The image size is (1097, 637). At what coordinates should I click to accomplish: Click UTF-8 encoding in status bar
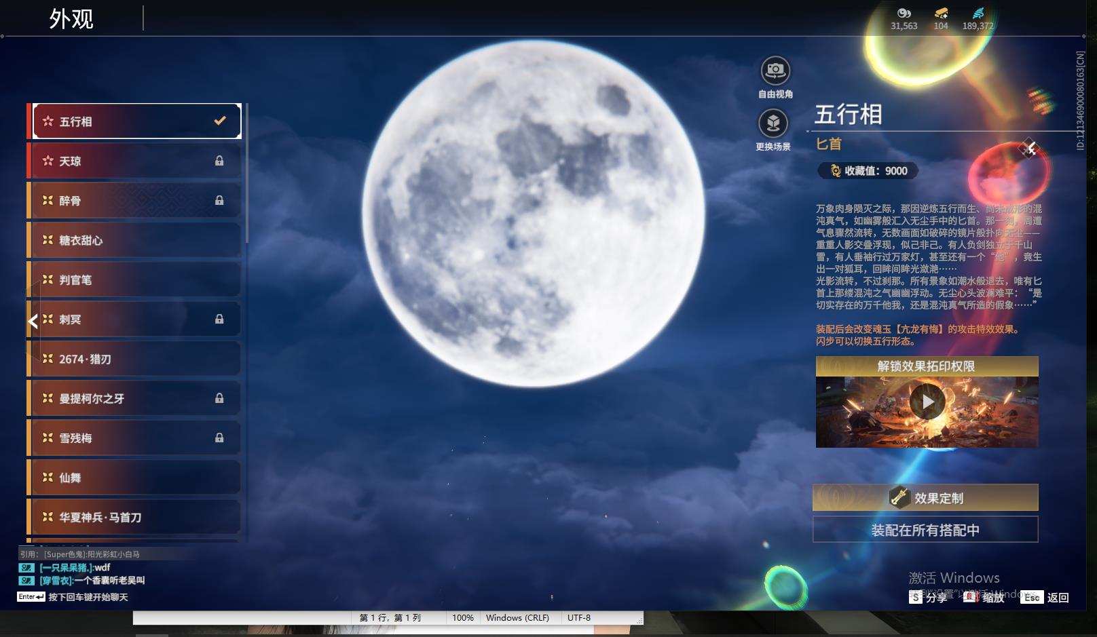point(579,618)
